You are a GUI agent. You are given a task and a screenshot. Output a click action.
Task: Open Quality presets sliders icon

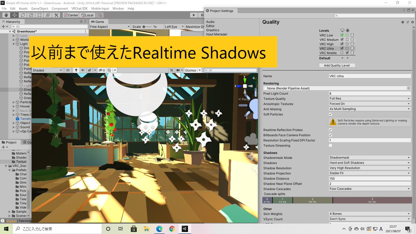click(x=407, y=22)
